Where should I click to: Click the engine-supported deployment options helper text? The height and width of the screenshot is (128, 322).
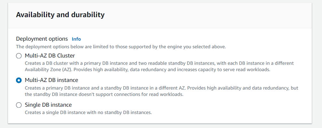[121, 47]
